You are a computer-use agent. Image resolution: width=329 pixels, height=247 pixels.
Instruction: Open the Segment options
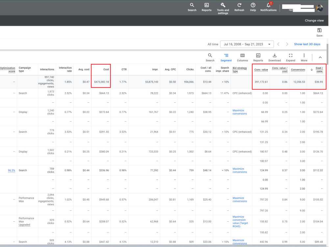coord(226,57)
